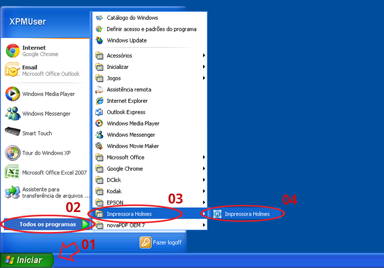Image resolution: width=384 pixels, height=268 pixels.
Task: Open the file transfer assistant icon
Action: tap(12, 192)
